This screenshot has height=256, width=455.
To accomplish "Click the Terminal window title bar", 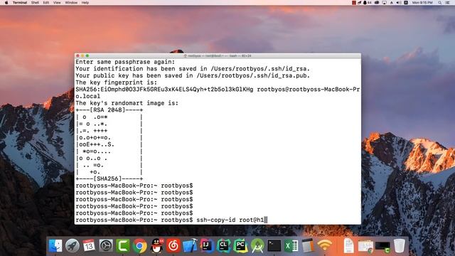I will [218, 55].
